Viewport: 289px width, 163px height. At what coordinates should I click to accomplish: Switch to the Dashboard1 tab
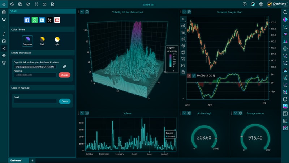17,160
